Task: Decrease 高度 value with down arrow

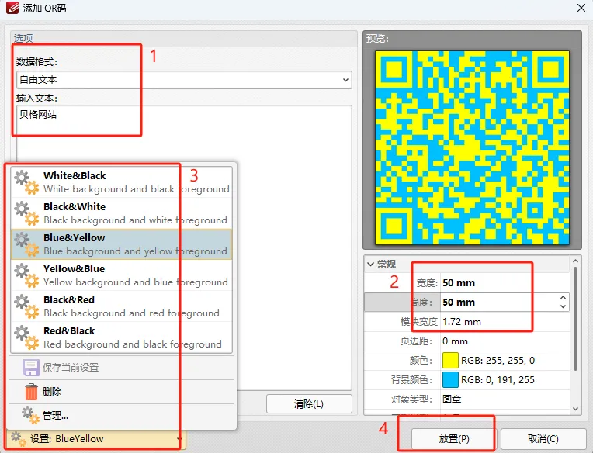Action: point(564,306)
